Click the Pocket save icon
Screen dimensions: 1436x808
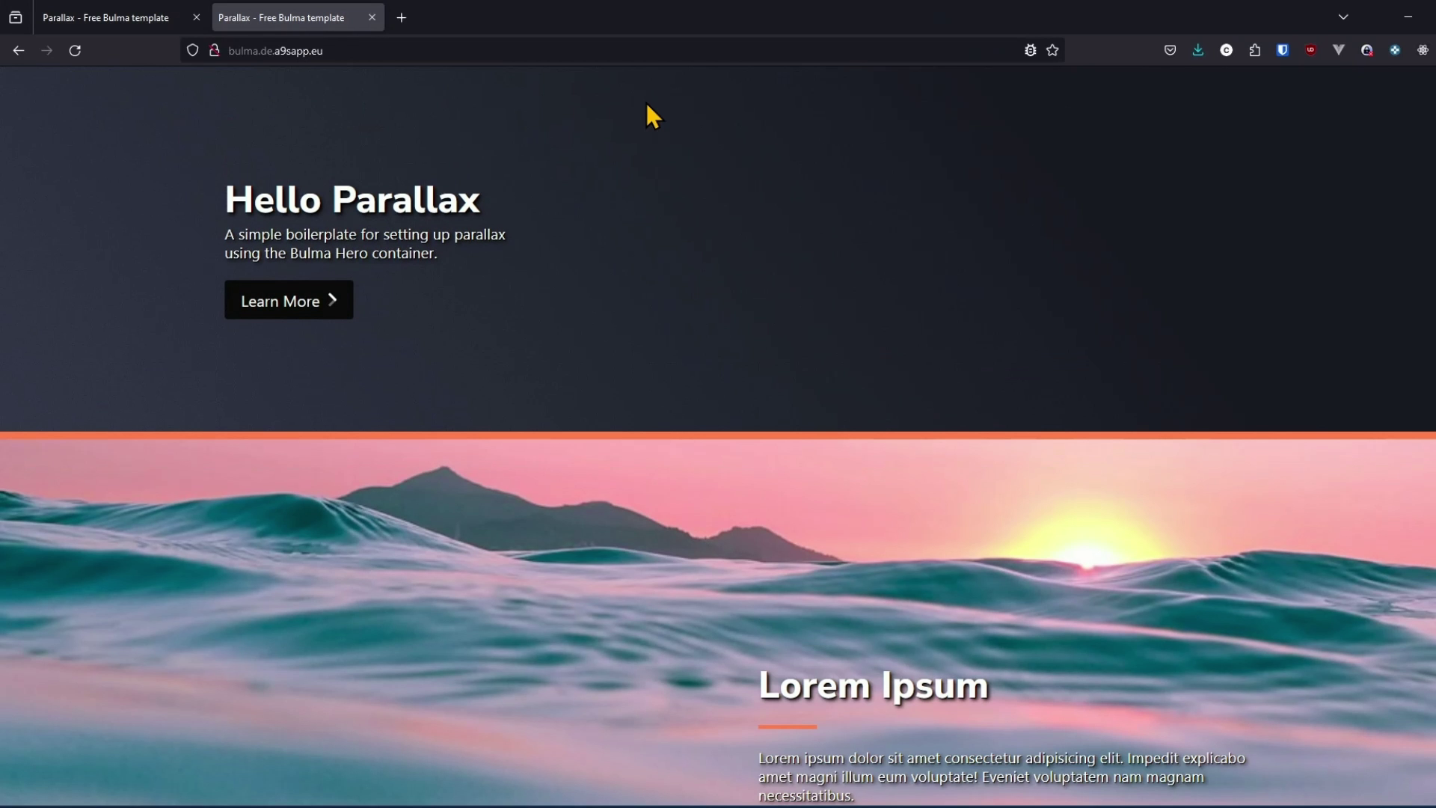click(1170, 50)
